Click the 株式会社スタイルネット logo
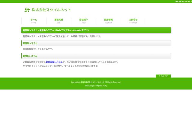Image resolution: width=192 pixels, height=120 pixels. pyautogui.click(x=48, y=10)
